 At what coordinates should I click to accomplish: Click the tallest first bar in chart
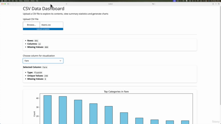tap(48, 110)
